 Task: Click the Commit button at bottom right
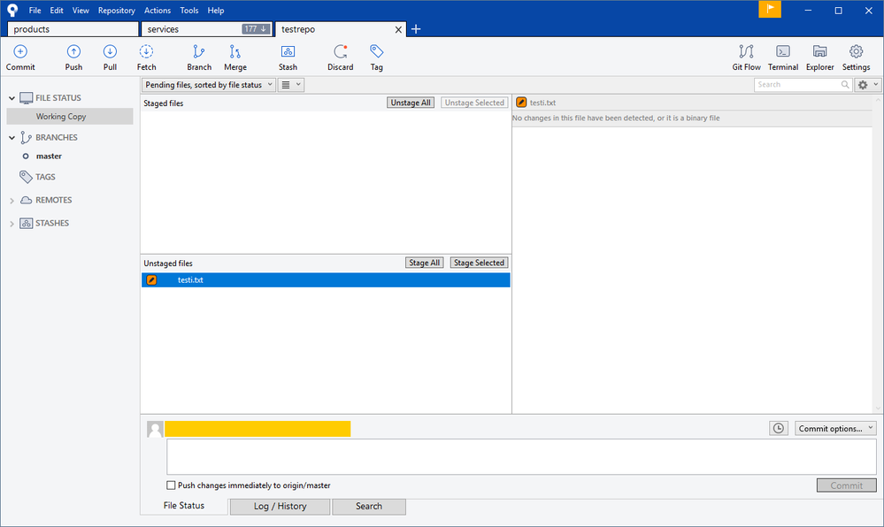[x=846, y=485]
